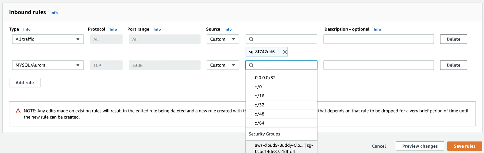This screenshot has height=153, width=484.
Task: Click the disabled 3306 port range field
Action: 165,65
